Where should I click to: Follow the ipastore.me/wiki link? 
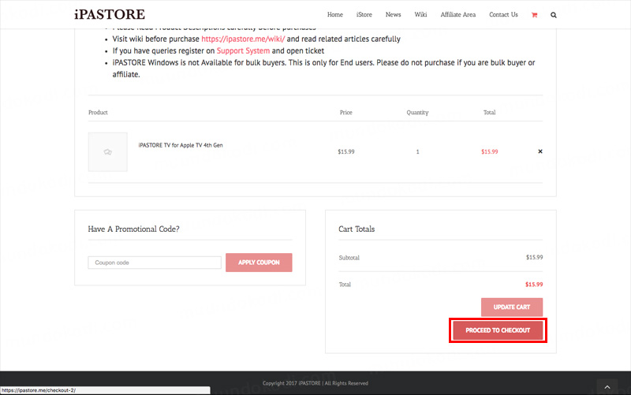(x=243, y=39)
